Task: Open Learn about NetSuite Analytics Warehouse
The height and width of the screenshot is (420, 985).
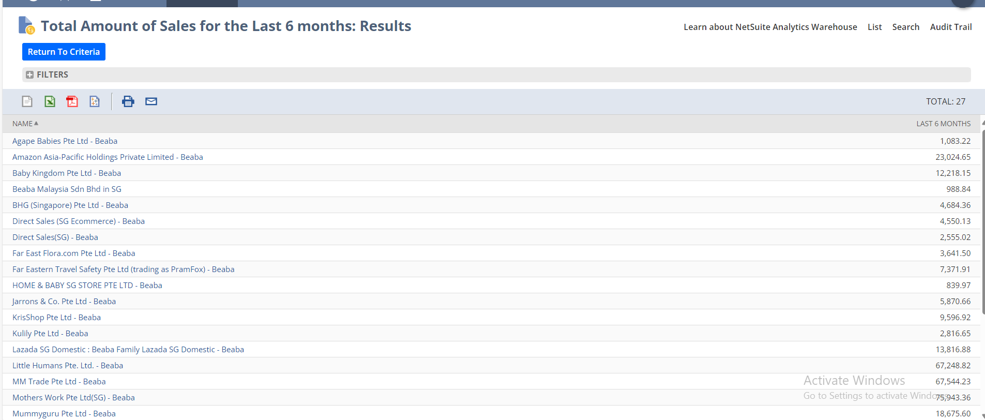Action: coord(770,27)
